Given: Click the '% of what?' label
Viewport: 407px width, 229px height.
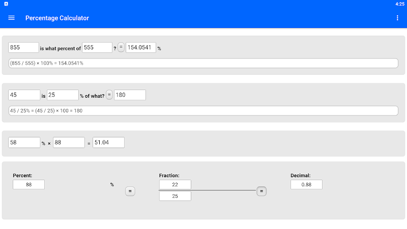Looking at the screenshot, I should [92, 96].
